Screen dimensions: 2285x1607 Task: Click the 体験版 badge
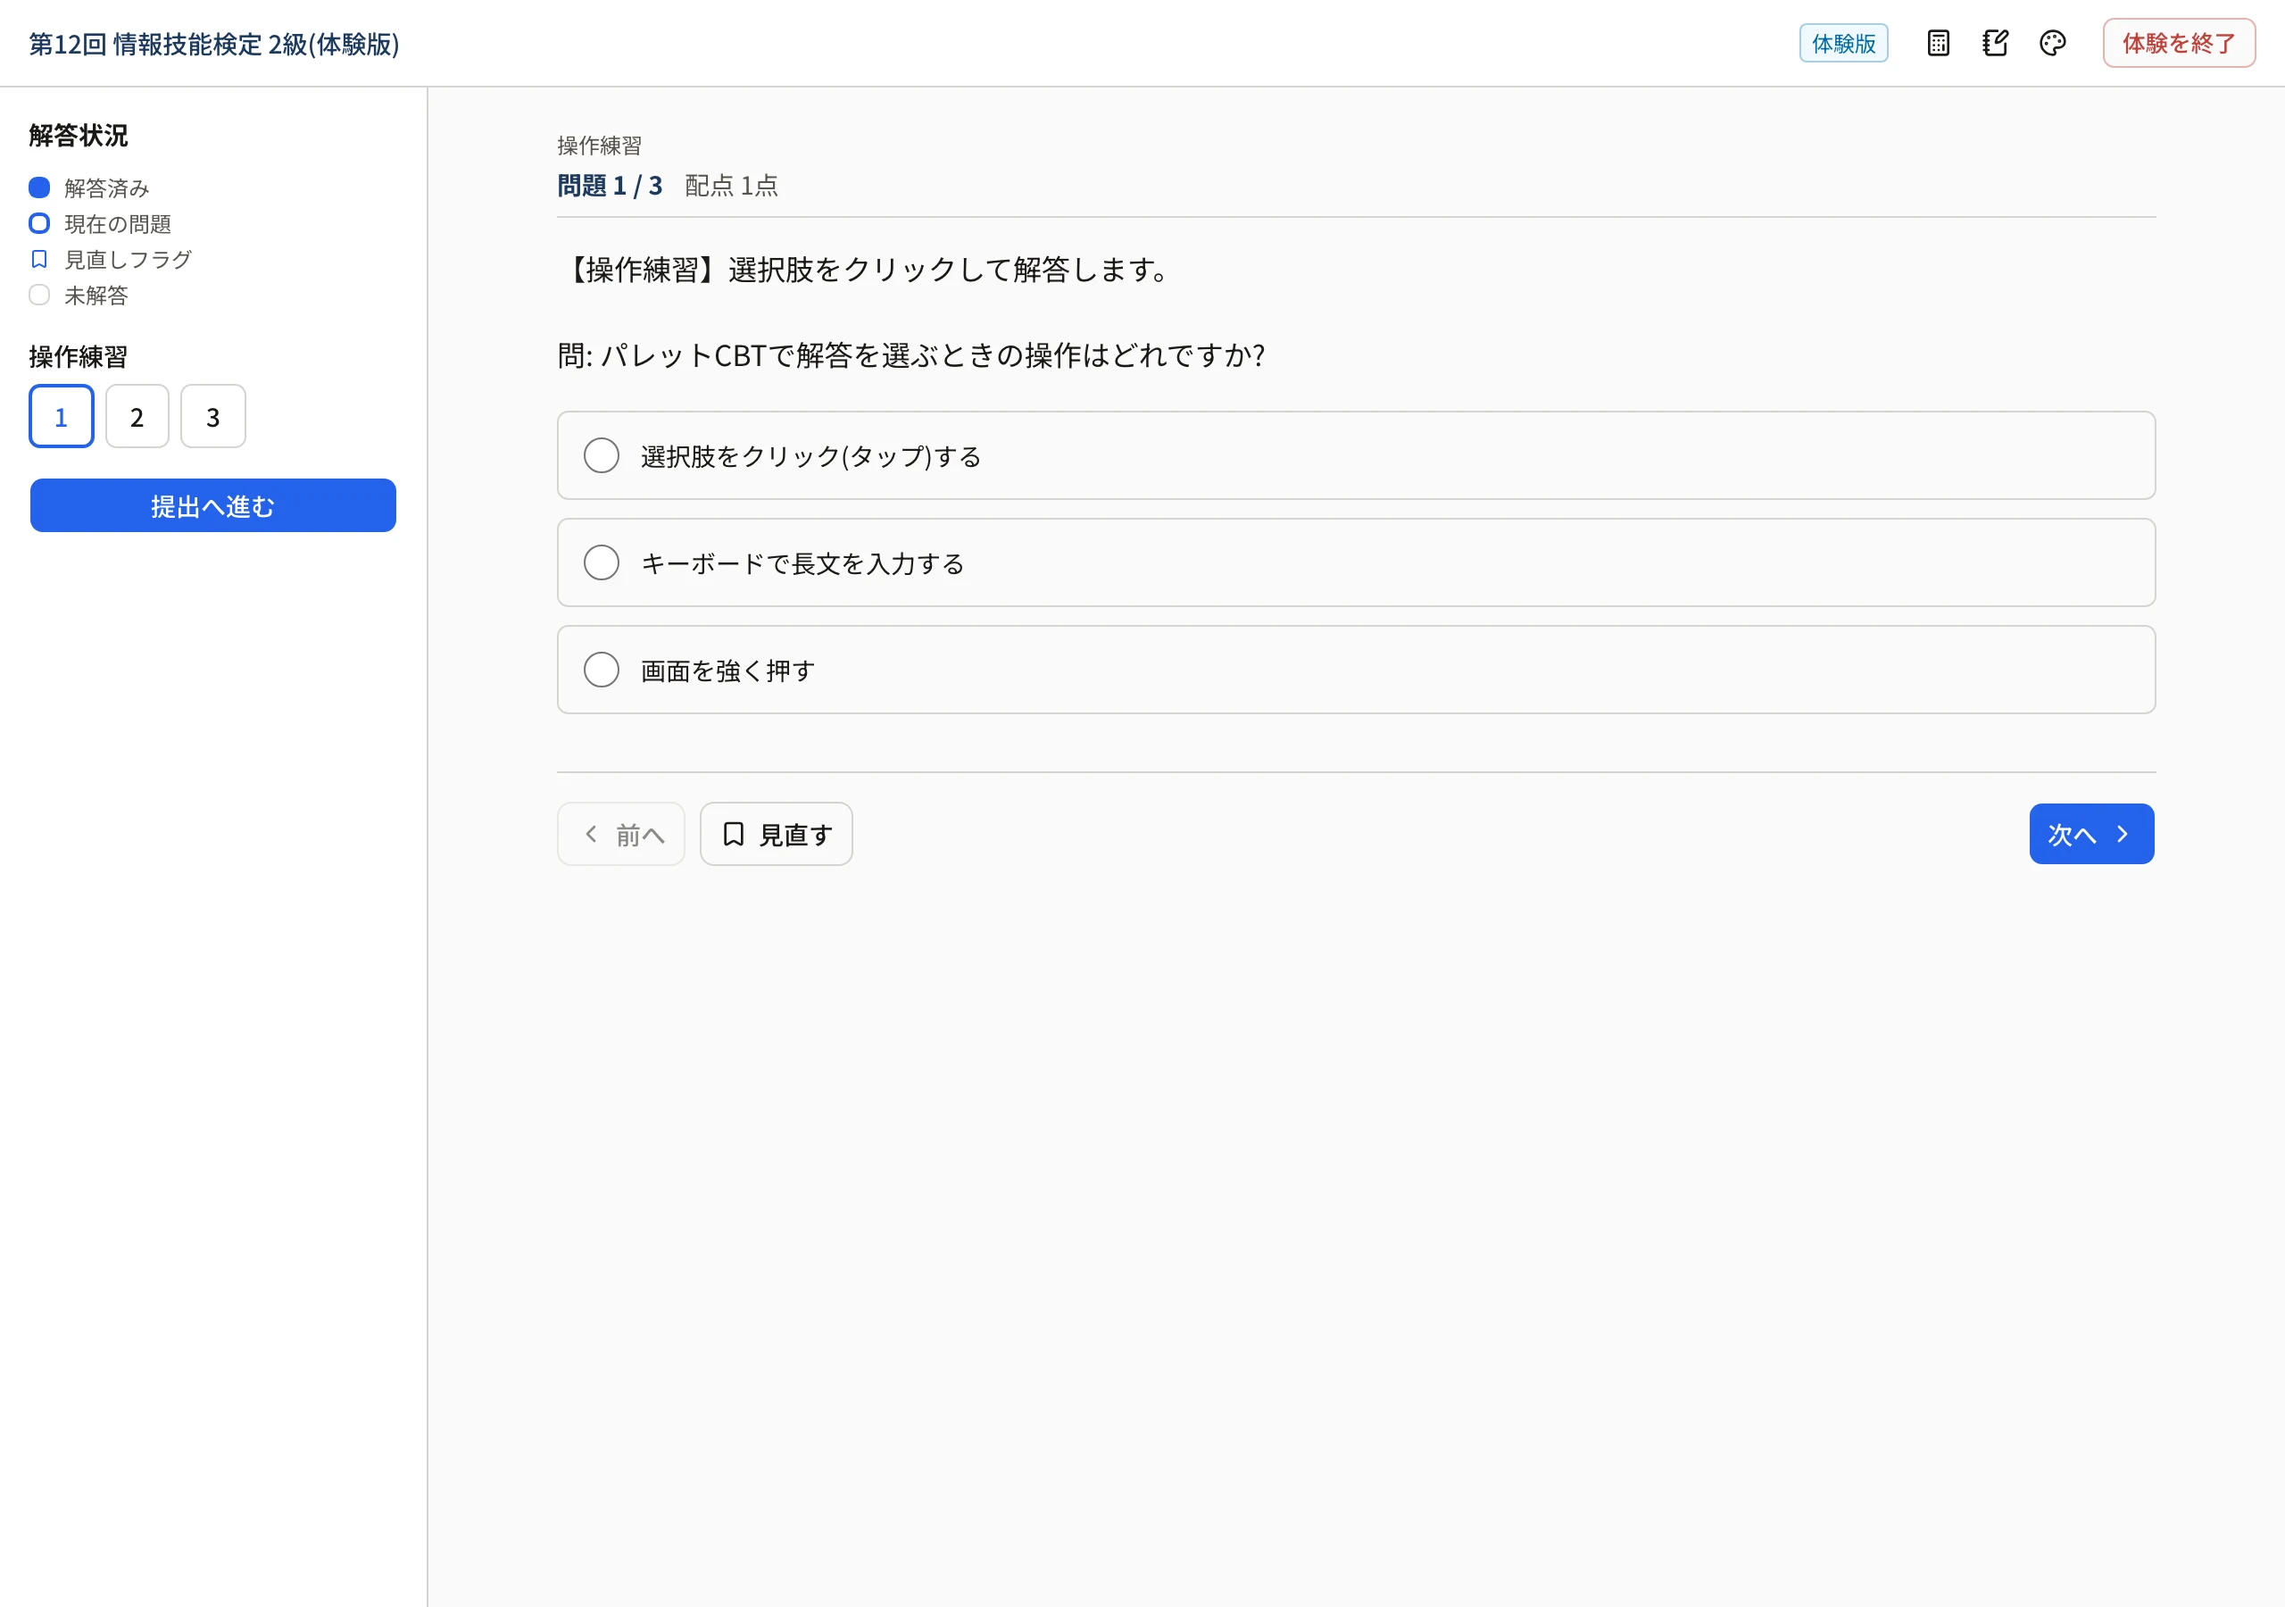[x=1843, y=43]
